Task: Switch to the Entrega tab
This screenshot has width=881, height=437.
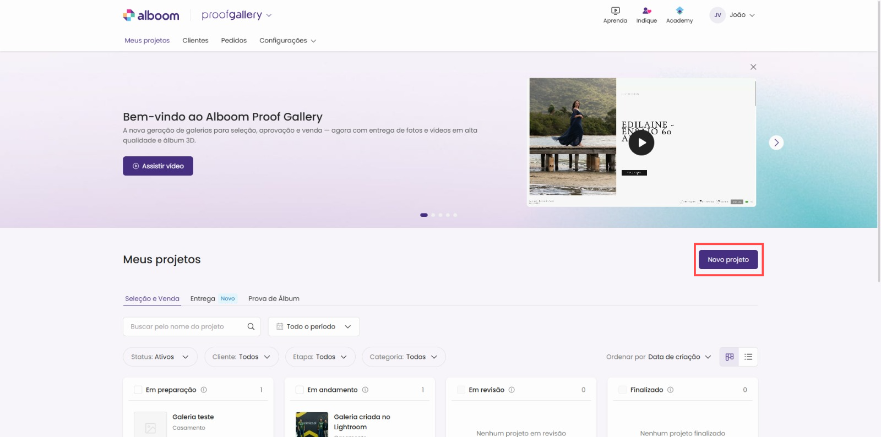Action: 203,298
